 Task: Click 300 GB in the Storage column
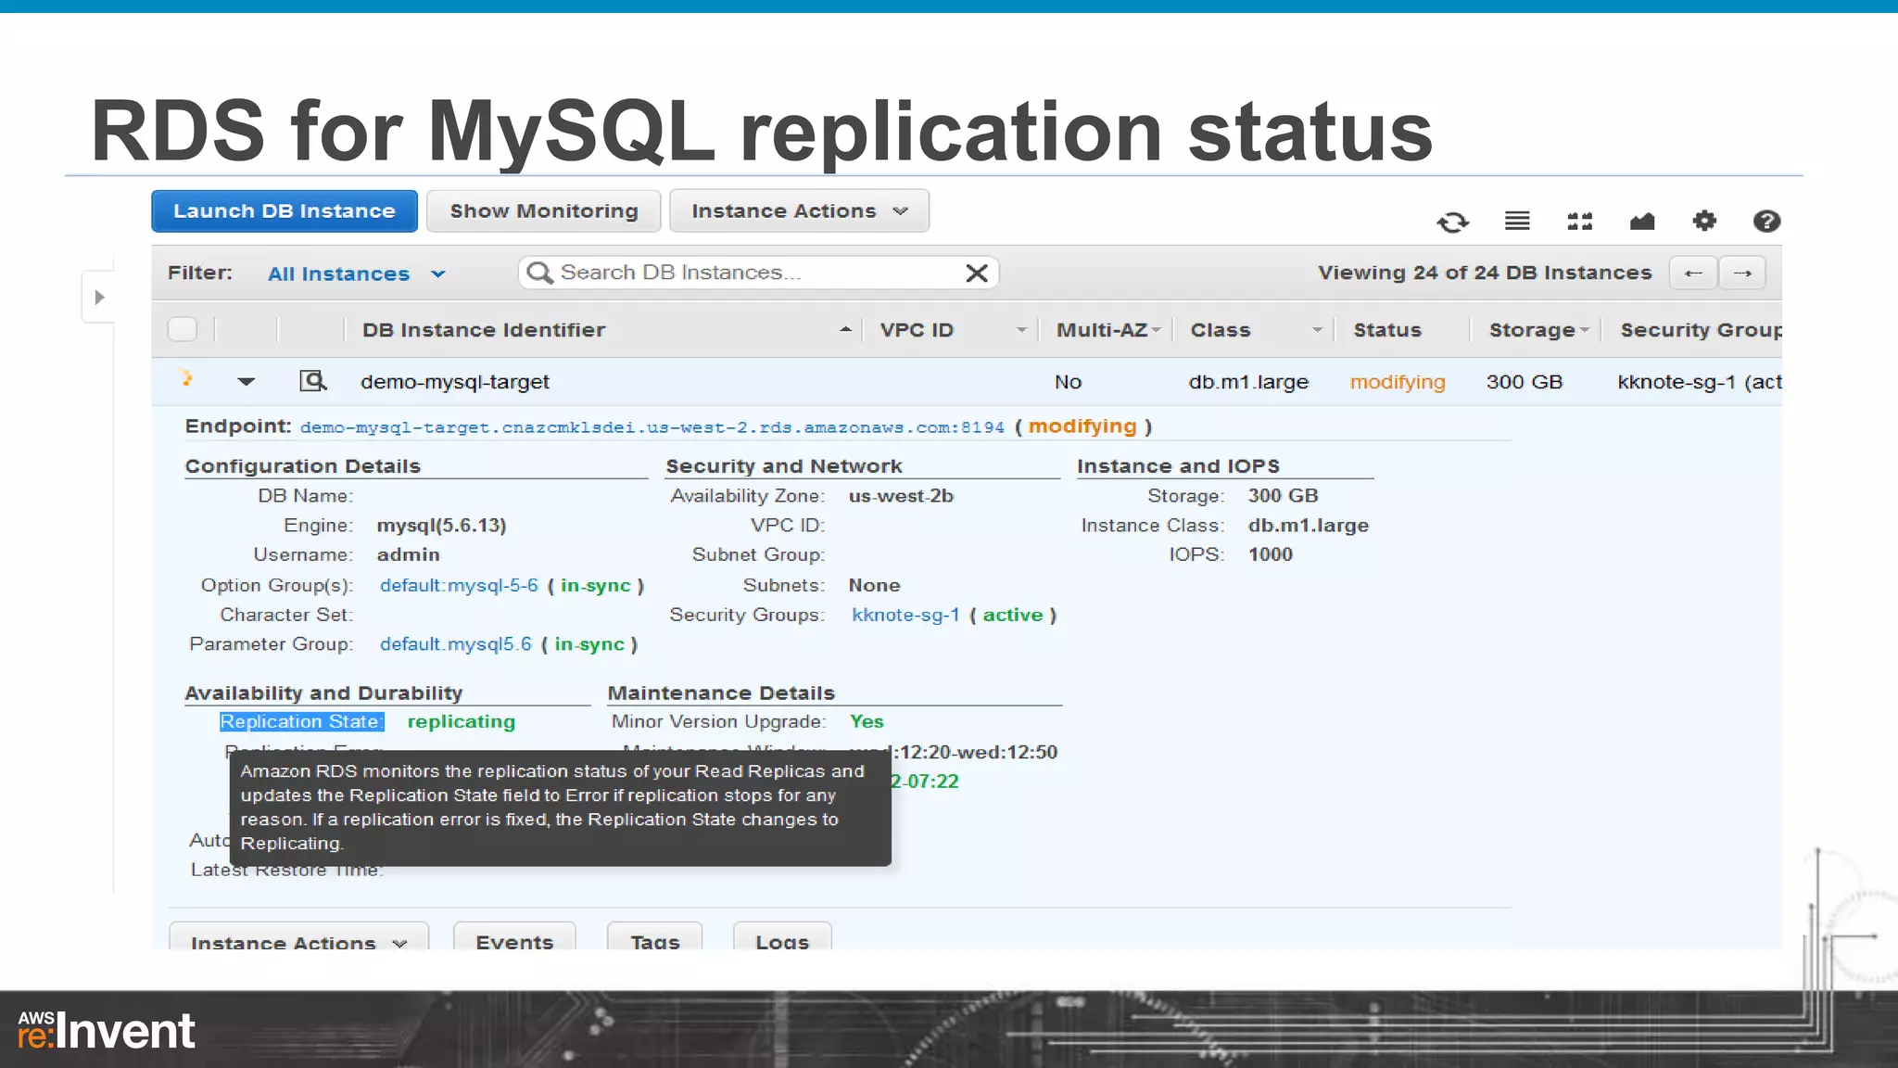(x=1525, y=382)
